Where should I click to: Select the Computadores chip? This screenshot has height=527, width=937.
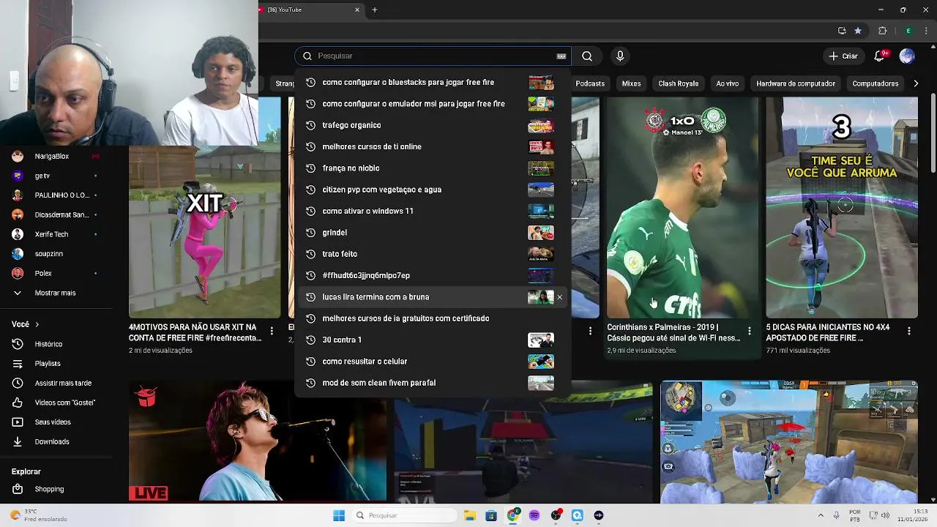pyautogui.click(x=876, y=83)
